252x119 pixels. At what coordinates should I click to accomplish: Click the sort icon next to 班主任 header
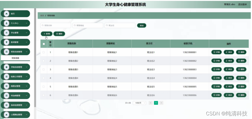point(154,43)
